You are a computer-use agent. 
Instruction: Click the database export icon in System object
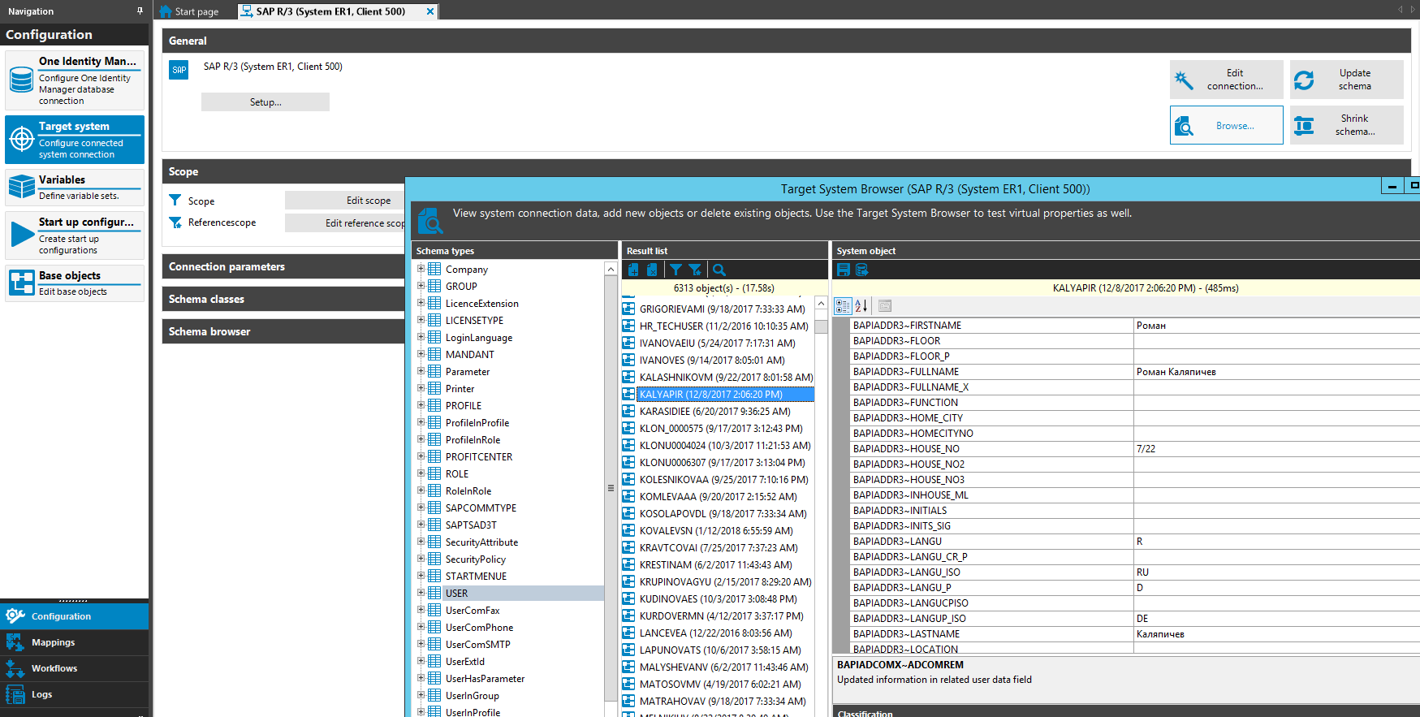pyautogui.click(x=862, y=270)
